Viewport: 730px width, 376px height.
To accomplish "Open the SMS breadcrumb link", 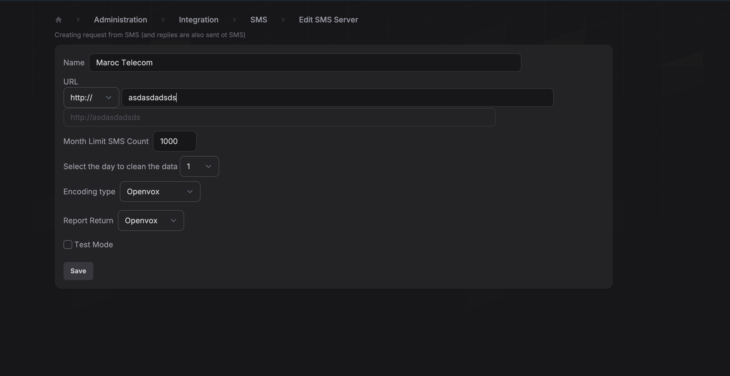I will [x=259, y=20].
